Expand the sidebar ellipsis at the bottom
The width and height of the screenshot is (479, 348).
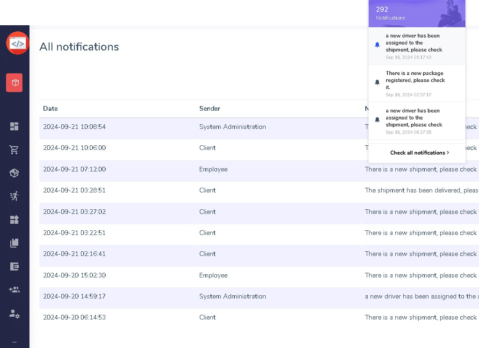15,341
